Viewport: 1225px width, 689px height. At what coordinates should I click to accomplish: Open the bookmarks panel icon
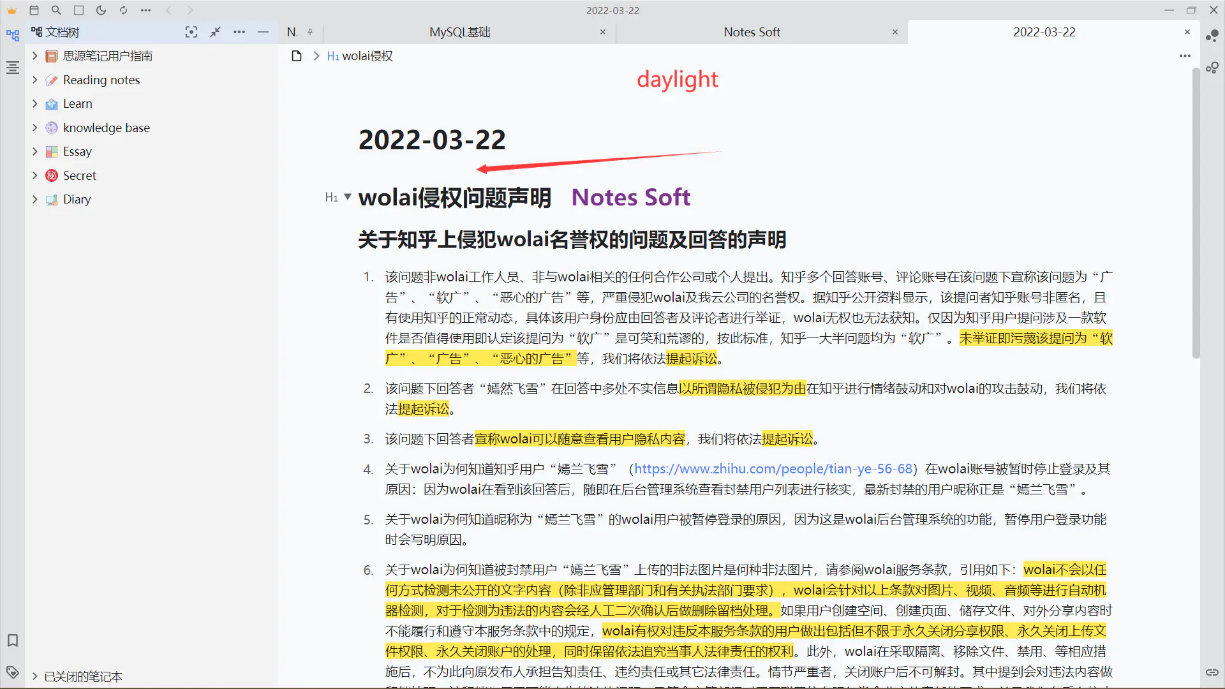pos(12,640)
